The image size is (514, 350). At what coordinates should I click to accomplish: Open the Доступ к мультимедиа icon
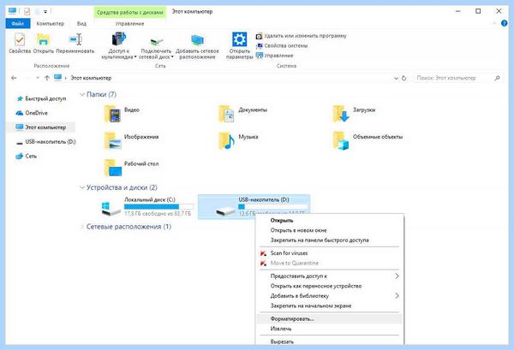click(119, 39)
